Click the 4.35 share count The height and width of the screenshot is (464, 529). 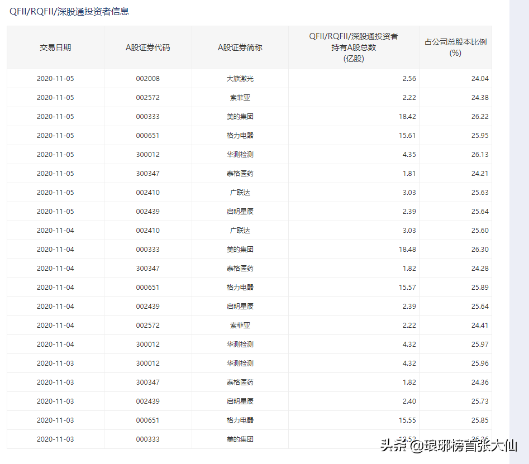click(x=409, y=155)
